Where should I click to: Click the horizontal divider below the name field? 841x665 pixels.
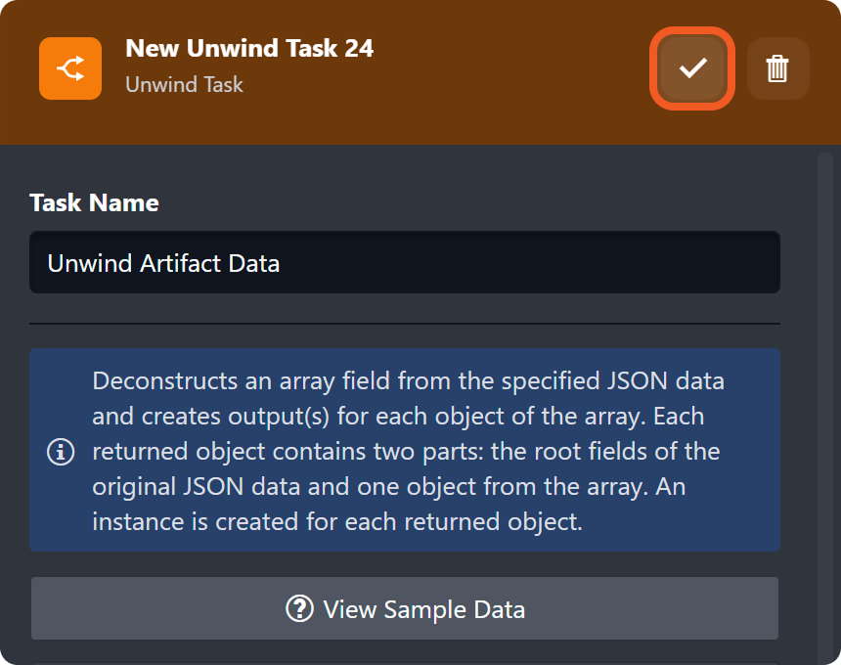click(x=405, y=323)
